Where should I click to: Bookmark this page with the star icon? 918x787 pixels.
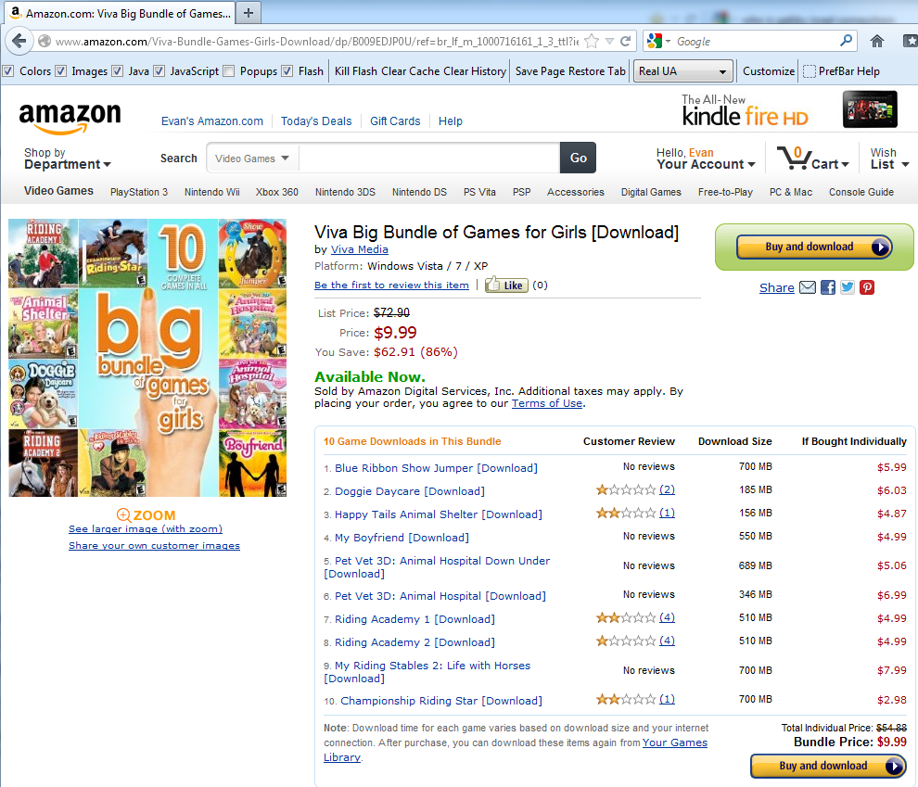click(x=592, y=41)
